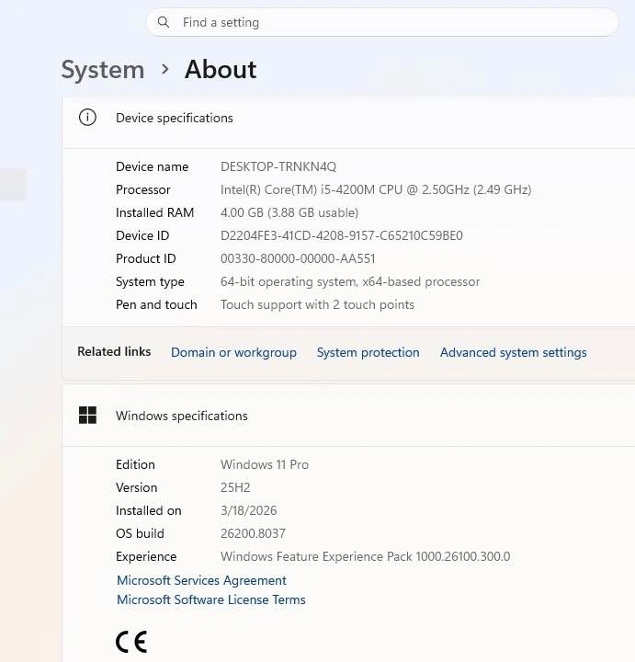Select Product ID 00330-80000-00000-AA551
Image resolution: width=635 pixels, height=662 pixels.
coord(298,258)
